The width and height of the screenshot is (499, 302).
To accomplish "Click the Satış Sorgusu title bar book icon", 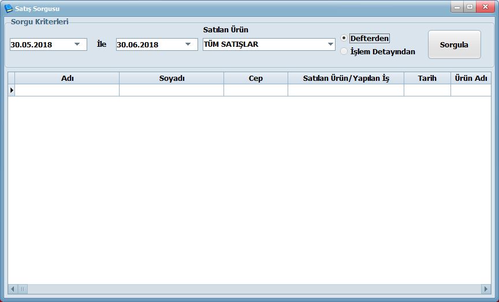I will (x=8, y=9).
